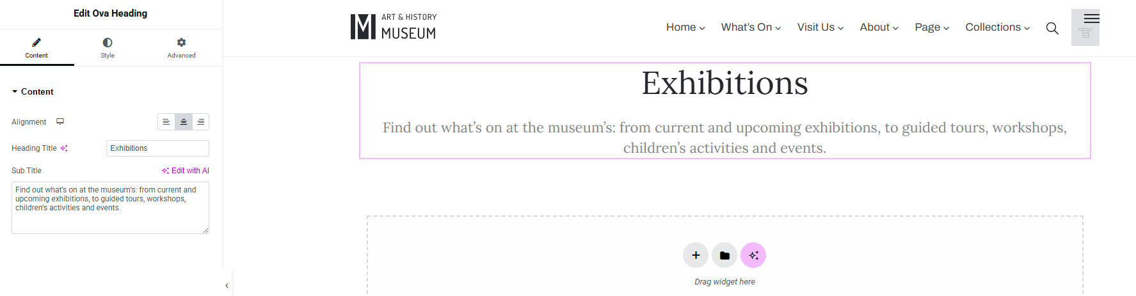Open the site search magnifier icon
The width and height of the screenshot is (1136, 296).
click(x=1052, y=28)
